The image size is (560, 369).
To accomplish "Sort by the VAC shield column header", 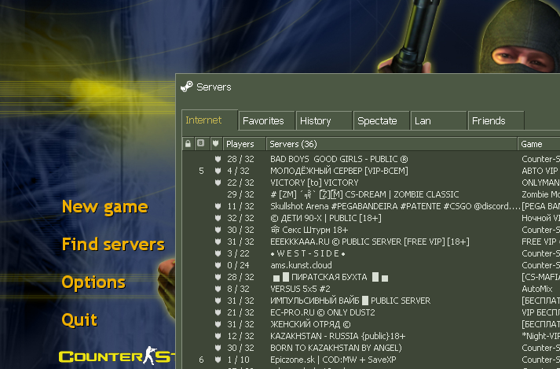I will tap(215, 144).
